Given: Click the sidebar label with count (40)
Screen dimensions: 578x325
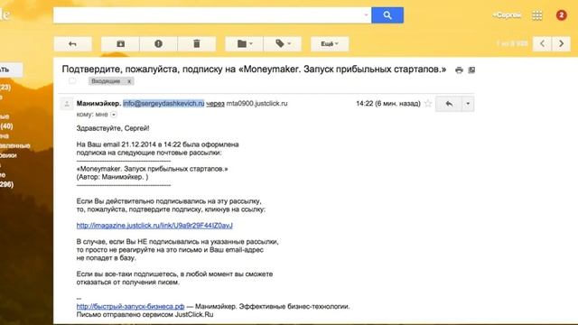Looking at the screenshot, I should tap(6, 126).
